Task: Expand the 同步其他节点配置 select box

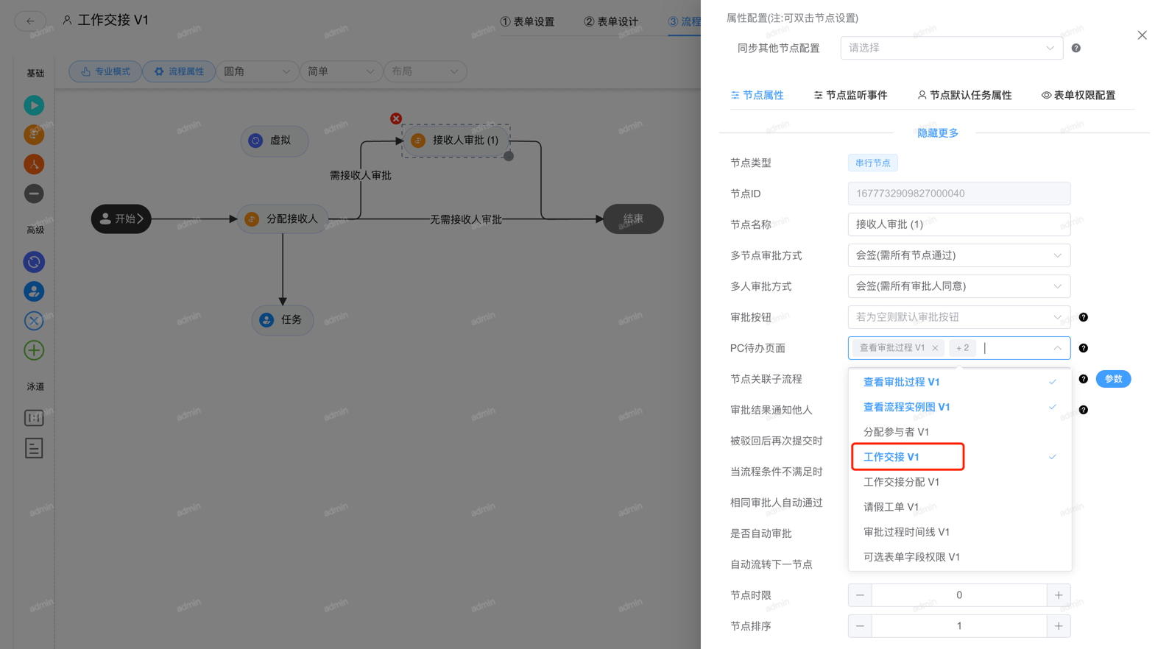Action: 950,48
